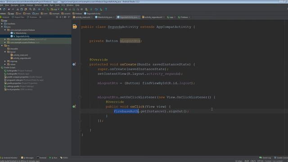The width and height of the screenshot is (288, 162).
Task: Click the Back navigation arrow icon
Action: (39, 9)
